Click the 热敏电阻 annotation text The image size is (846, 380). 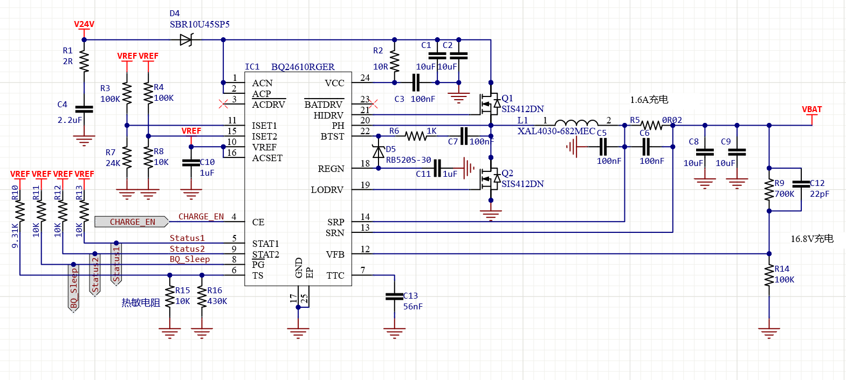[141, 303]
